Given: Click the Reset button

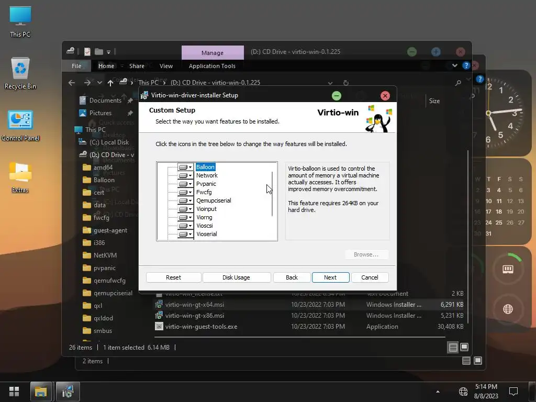Looking at the screenshot, I should pyautogui.click(x=173, y=277).
